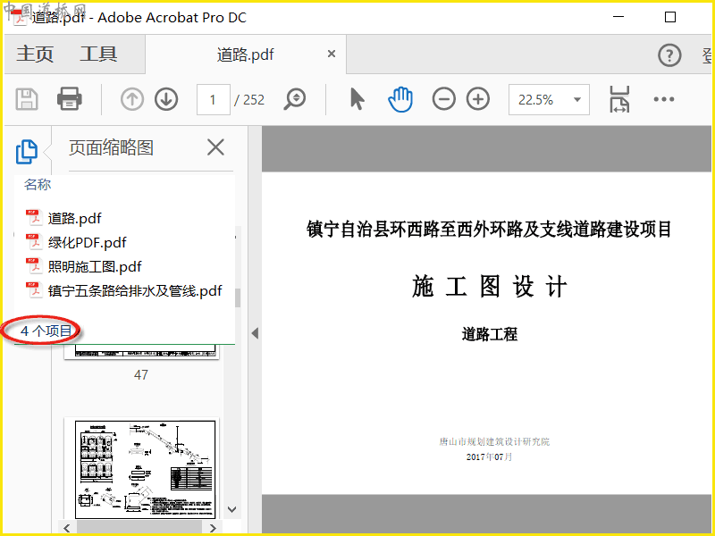Go to previous page with up arrow
715x536 pixels.
pos(132,99)
